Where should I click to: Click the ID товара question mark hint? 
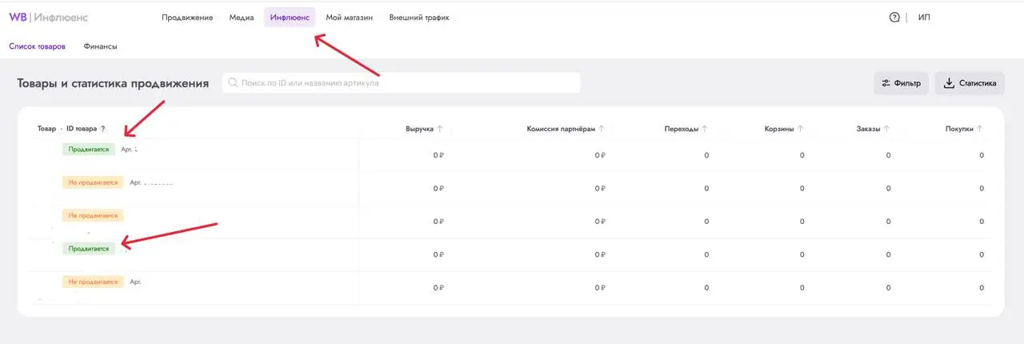(x=102, y=129)
